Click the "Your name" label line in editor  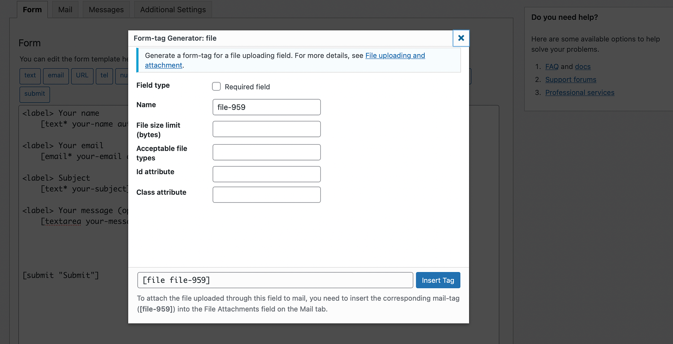click(x=61, y=113)
